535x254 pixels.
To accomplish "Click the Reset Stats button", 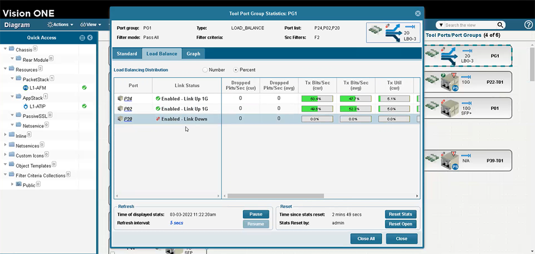I will tap(401, 214).
